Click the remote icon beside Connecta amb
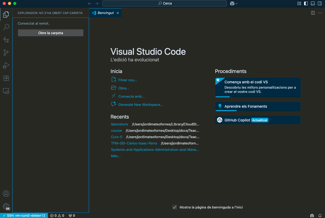 [114, 96]
